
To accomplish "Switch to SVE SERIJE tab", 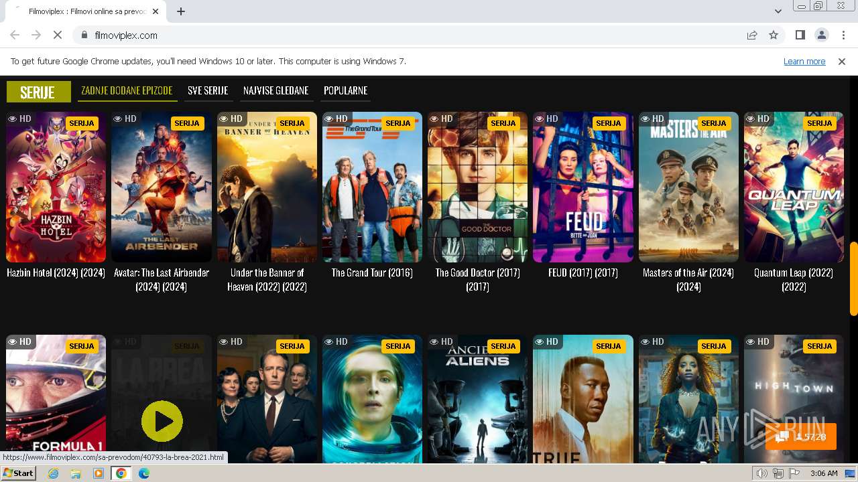I will (208, 90).
